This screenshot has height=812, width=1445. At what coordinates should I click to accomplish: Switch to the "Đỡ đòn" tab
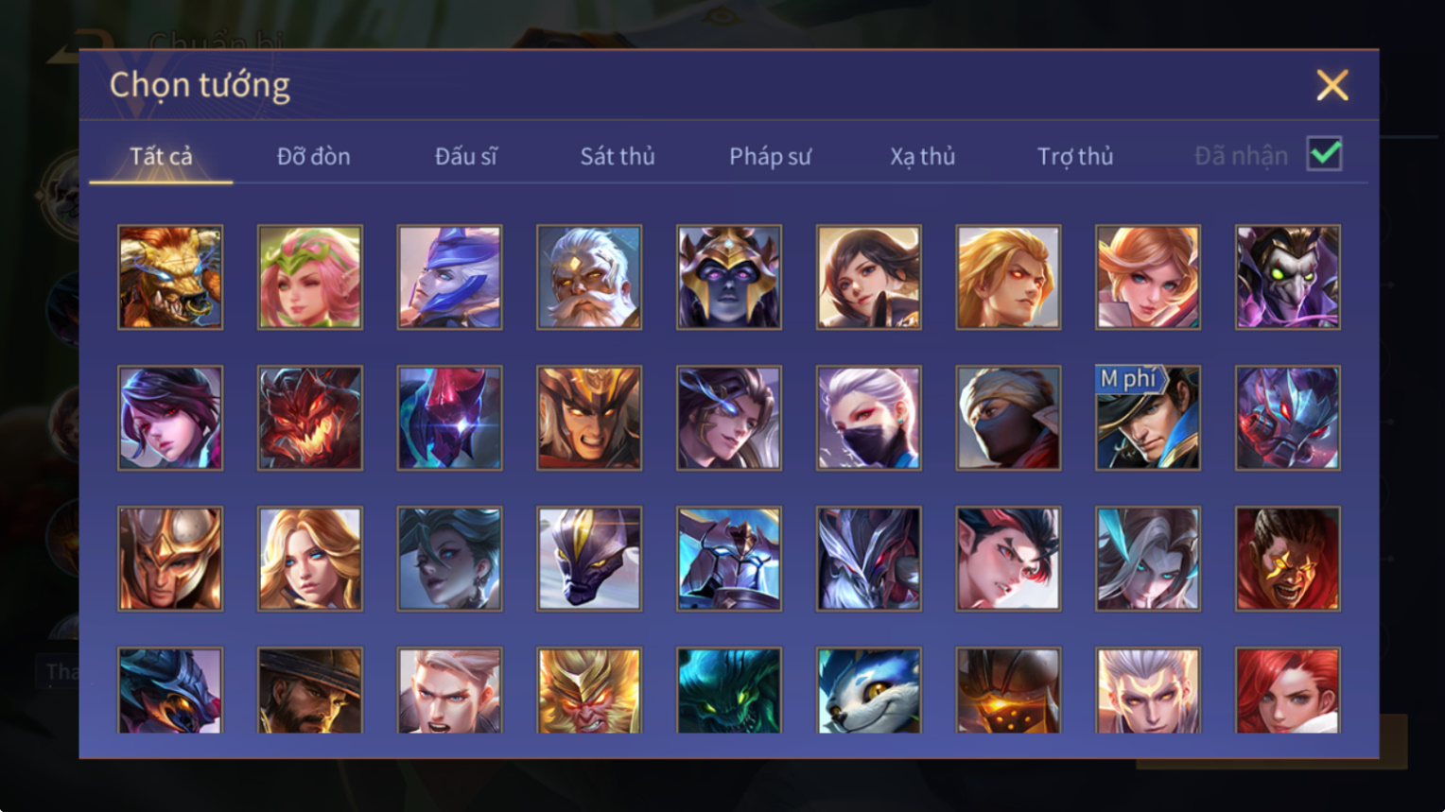(x=313, y=156)
